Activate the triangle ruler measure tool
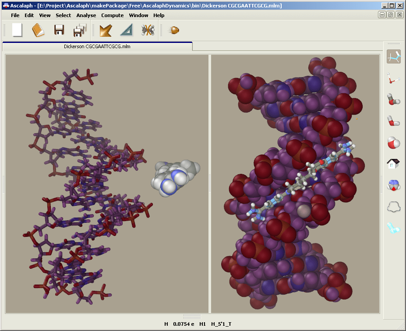Image resolution: width=406 pixels, height=331 pixels. [127, 30]
